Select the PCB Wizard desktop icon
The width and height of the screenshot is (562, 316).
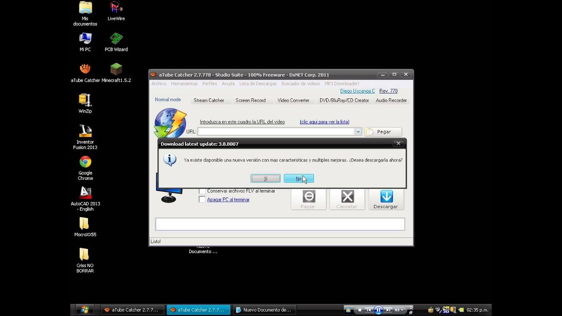click(116, 42)
